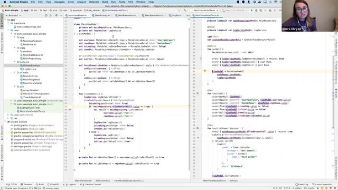Show hidden editor tabs overflow dropdown
Viewport: 338px width, 190px height.
pos(188,15)
